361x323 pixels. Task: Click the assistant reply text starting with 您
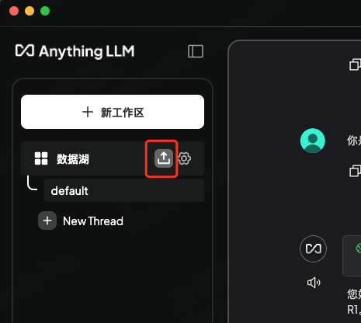[354, 301]
